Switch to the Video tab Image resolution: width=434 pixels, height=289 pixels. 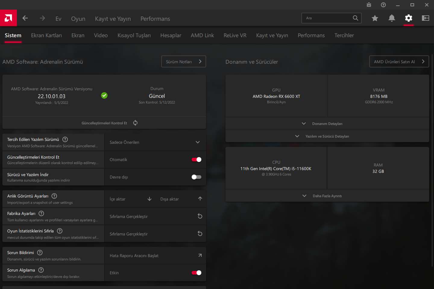click(x=101, y=36)
